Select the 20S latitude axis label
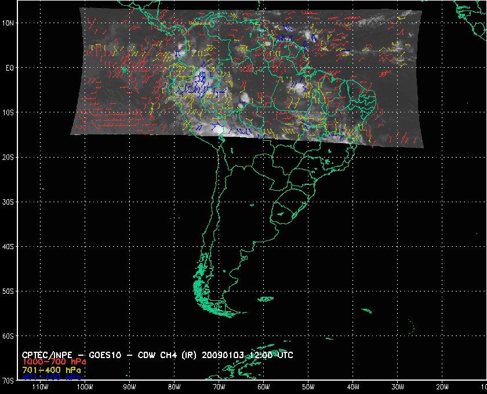 click(8, 157)
